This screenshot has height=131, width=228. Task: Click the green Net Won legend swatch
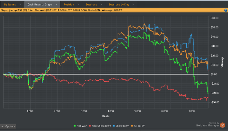tap(75, 126)
